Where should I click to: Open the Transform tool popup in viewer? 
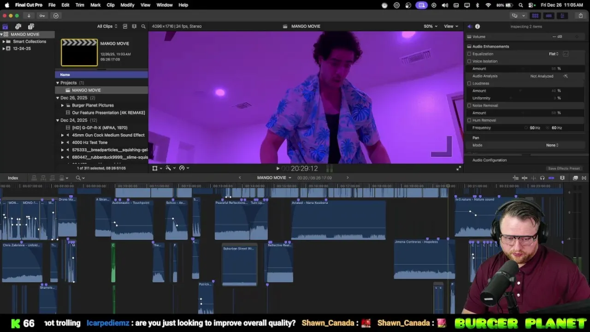(157, 168)
